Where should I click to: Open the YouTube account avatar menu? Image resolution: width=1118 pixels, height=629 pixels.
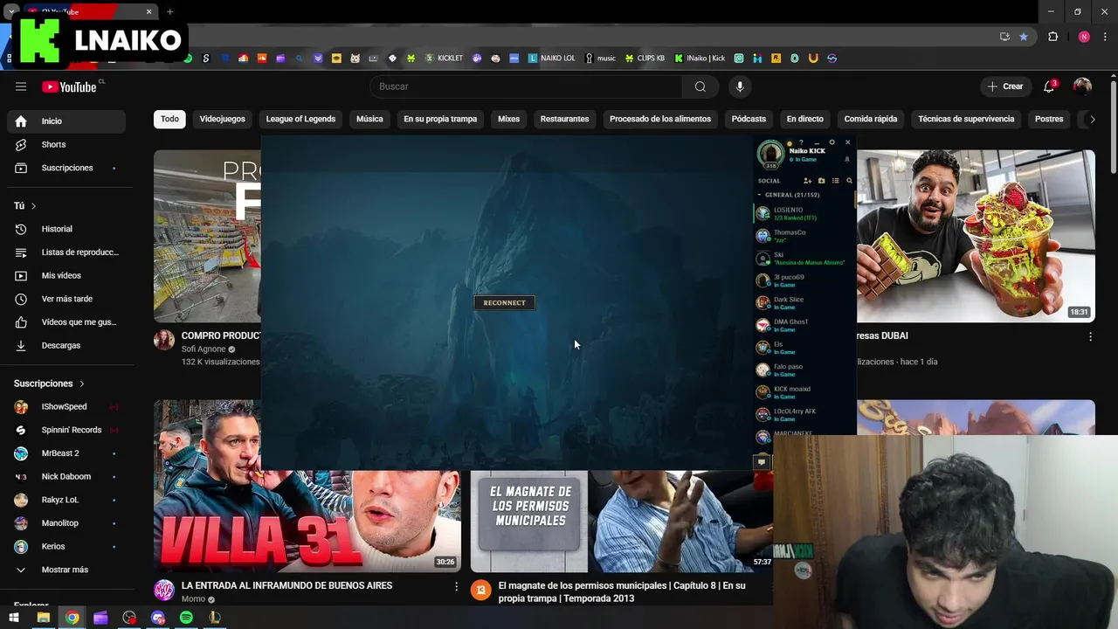(1082, 86)
